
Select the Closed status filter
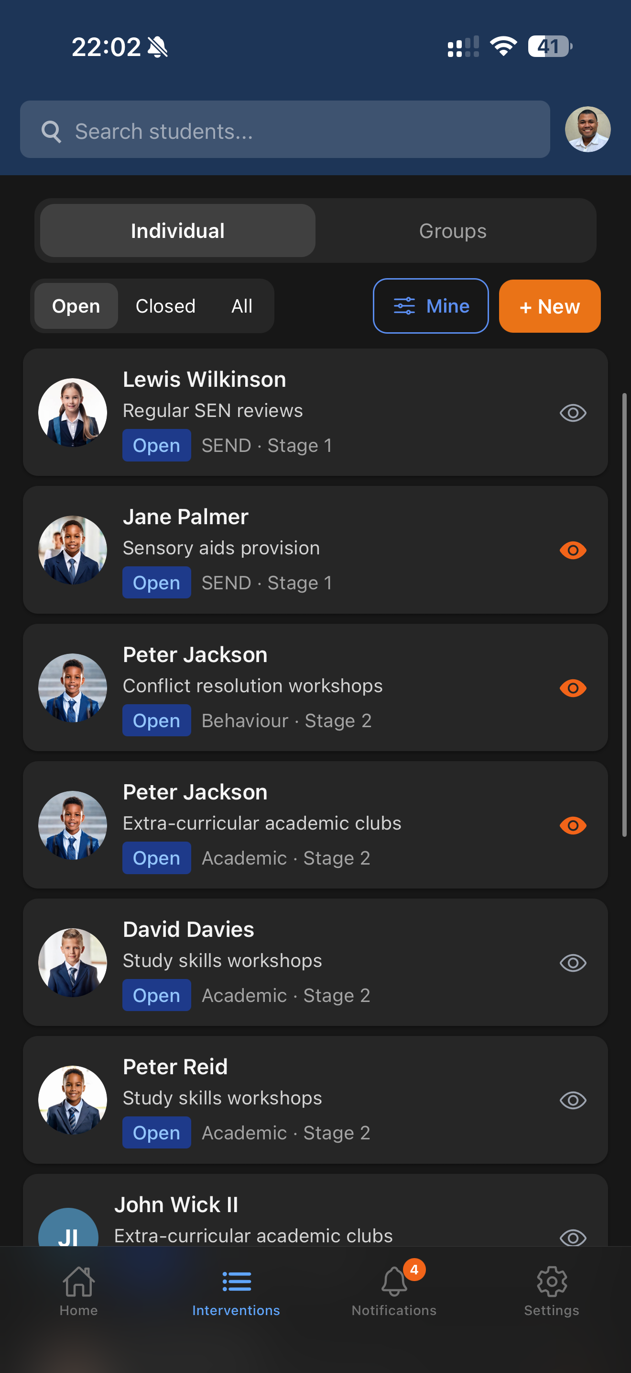pos(165,306)
